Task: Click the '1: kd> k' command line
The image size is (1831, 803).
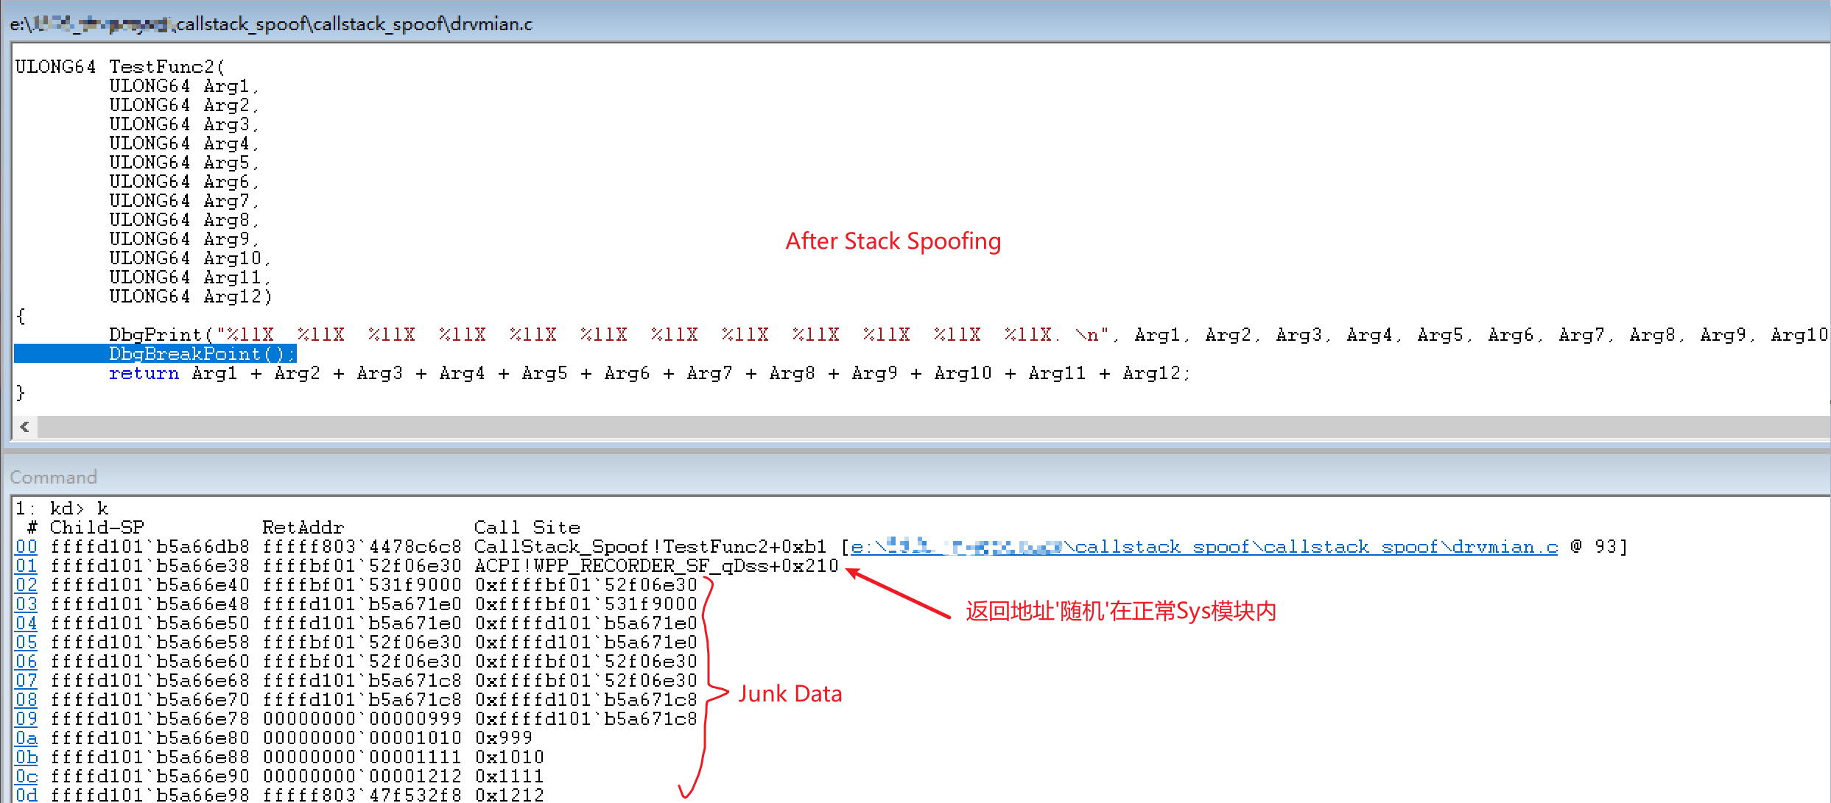Action: [x=62, y=509]
